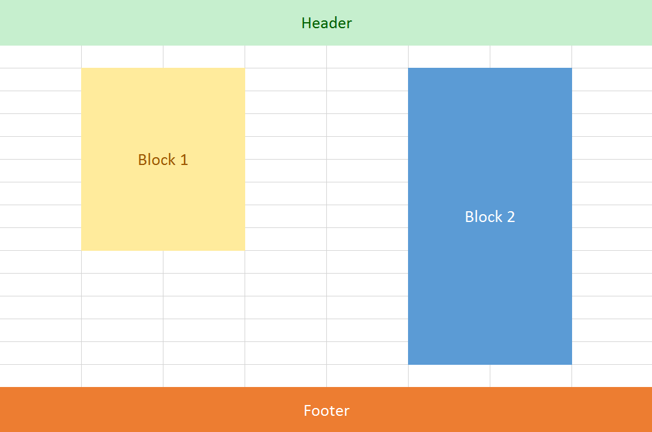
Task: Select empty cell directly above Block 2's right column
Action: click(531, 57)
